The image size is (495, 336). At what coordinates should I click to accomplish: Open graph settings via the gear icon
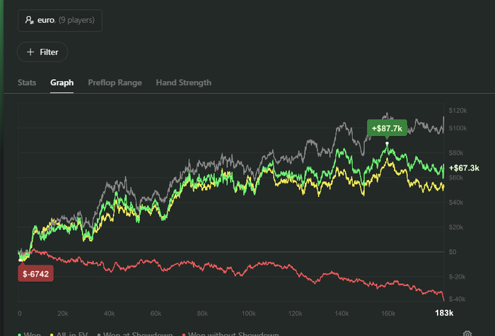click(467, 333)
